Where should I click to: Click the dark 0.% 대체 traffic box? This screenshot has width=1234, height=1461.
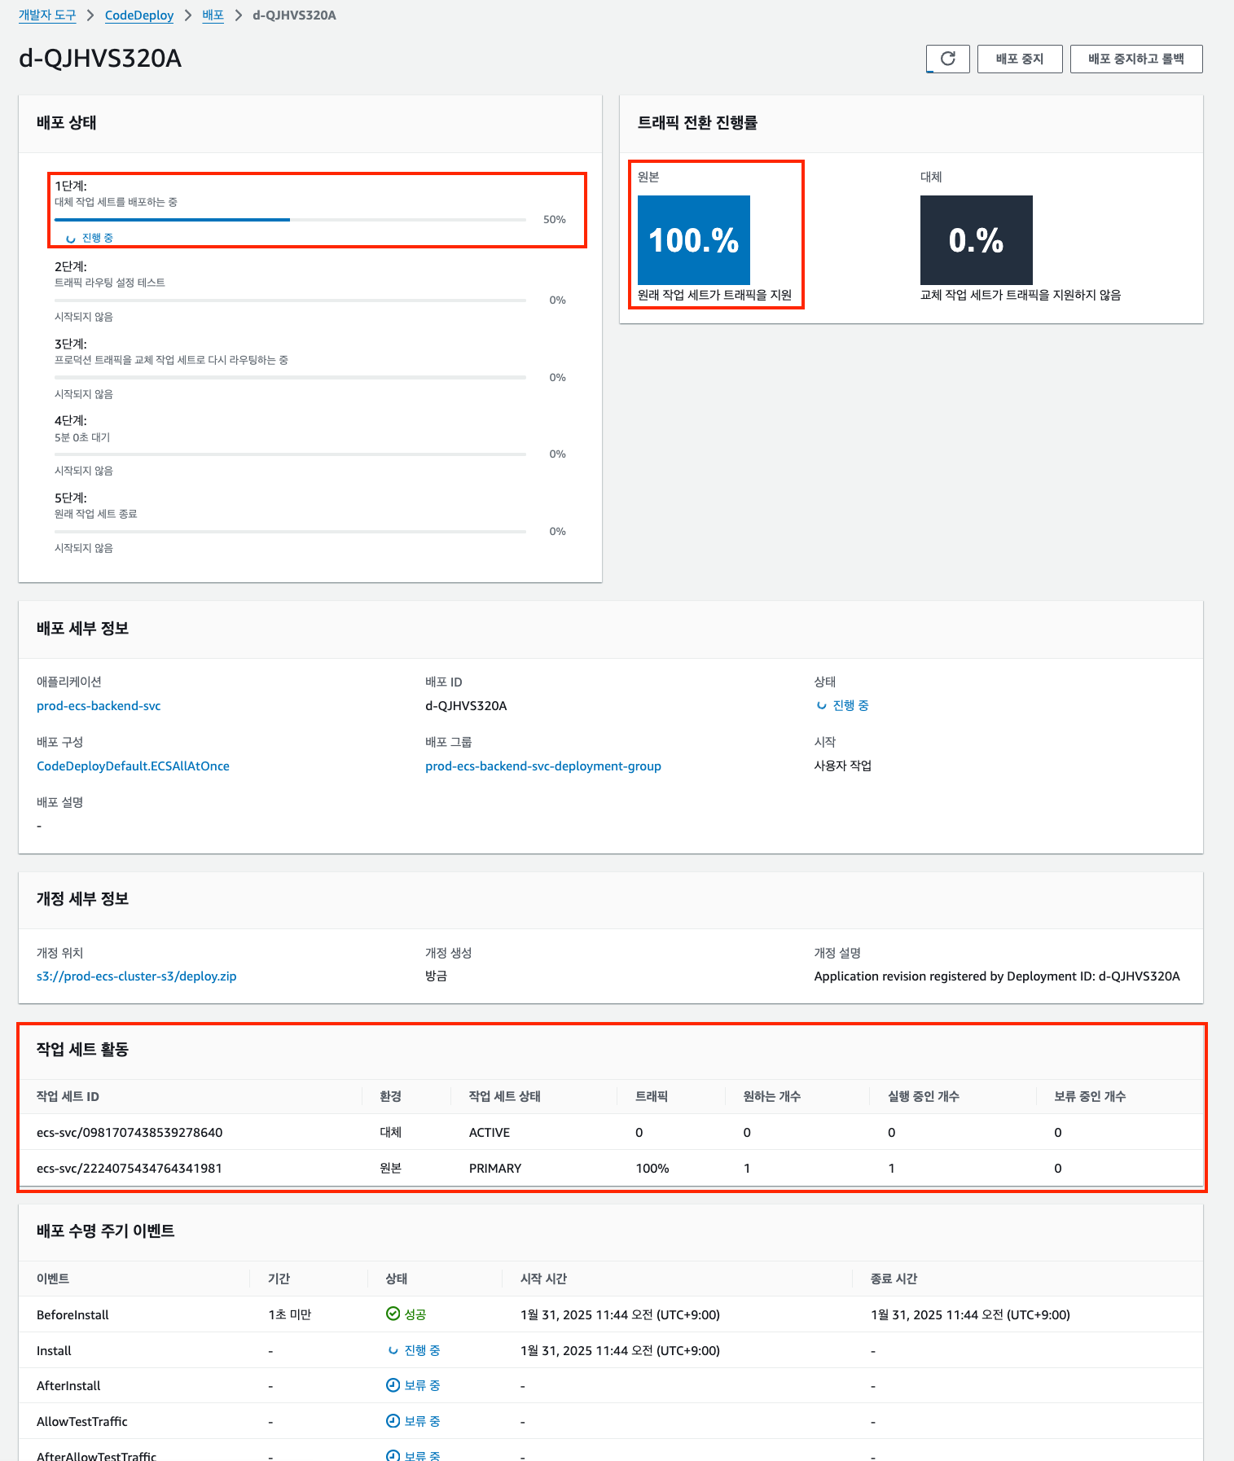point(977,240)
